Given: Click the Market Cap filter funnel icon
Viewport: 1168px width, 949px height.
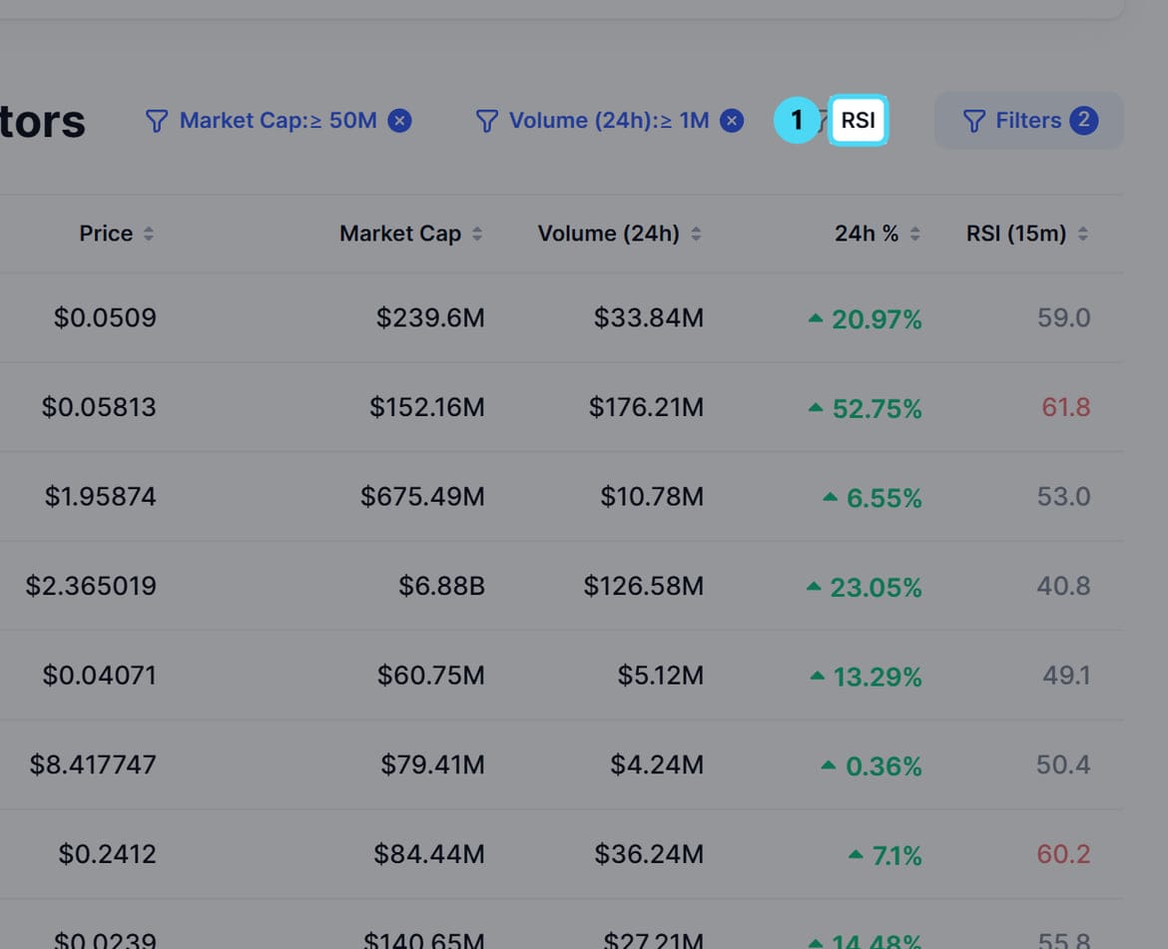Looking at the screenshot, I should [x=157, y=121].
